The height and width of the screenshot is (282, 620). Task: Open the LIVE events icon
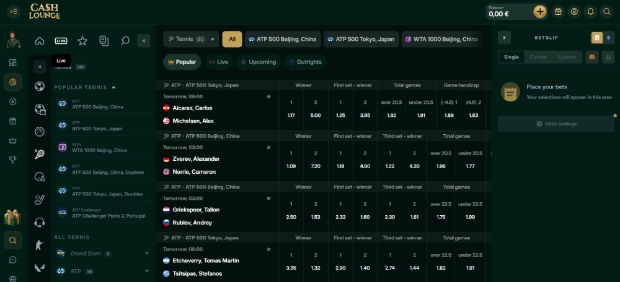(x=61, y=41)
